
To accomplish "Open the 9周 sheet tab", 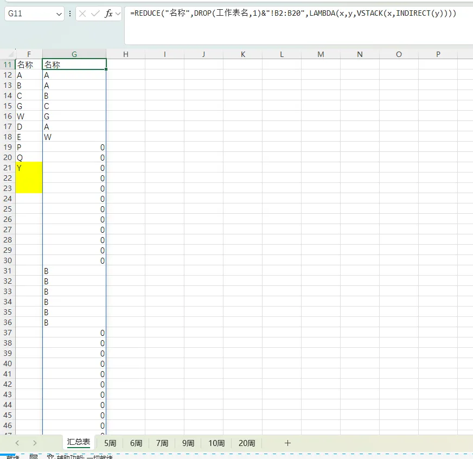I will coord(188,443).
